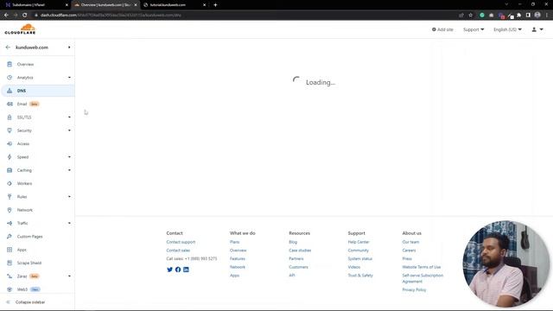Open Help Center footer link
This screenshot has width=553, height=311.
tap(359, 242)
